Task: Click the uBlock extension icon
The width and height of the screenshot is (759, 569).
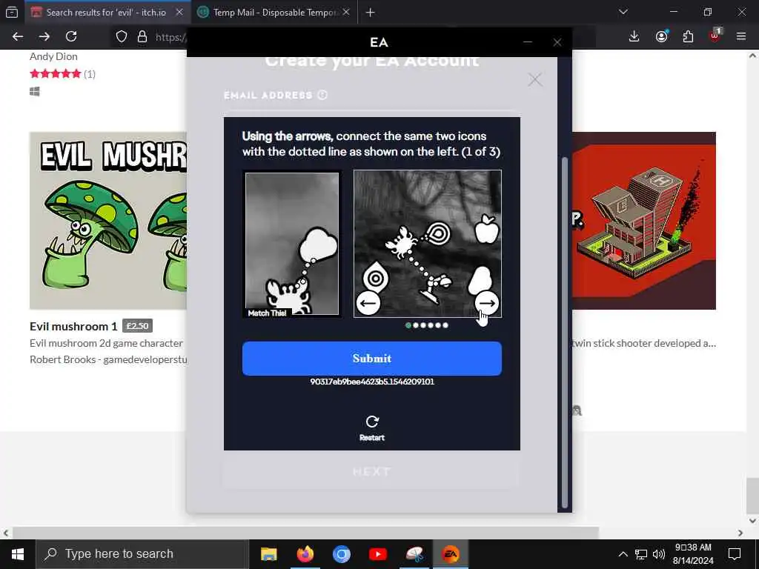Action: 715,36
